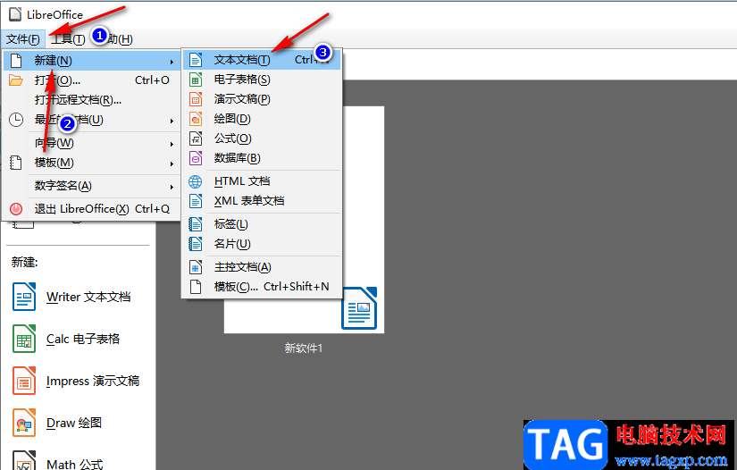Expand the 新建(N) submenu arrow

tap(172, 62)
